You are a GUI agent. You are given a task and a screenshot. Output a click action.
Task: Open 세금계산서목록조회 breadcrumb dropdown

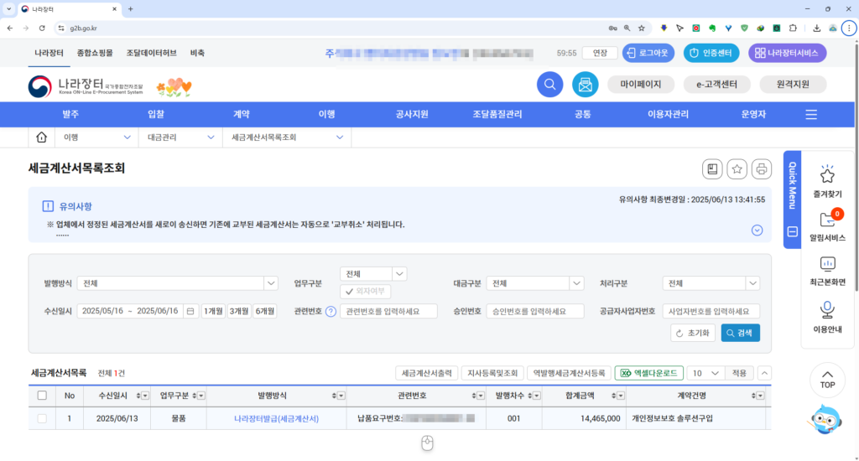coord(287,137)
